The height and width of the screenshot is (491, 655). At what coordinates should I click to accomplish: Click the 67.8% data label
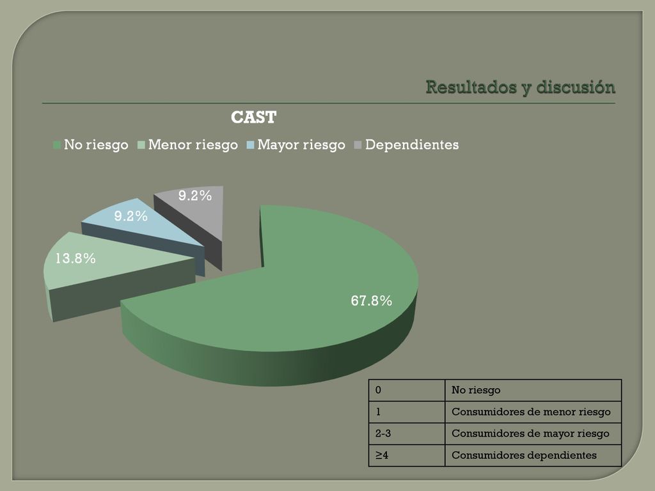click(372, 300)
